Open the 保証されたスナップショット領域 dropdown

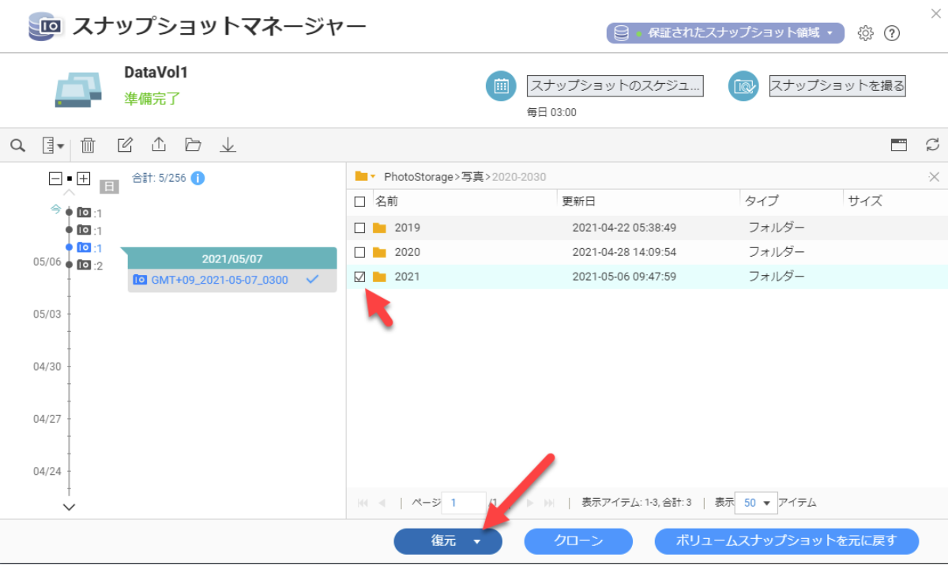(725, 33)
